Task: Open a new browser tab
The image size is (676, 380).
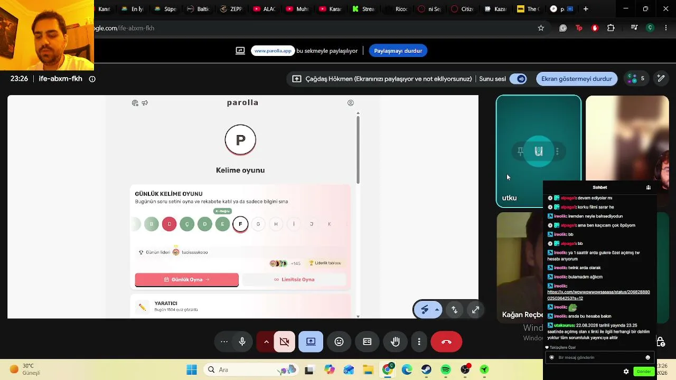Action: 586,9
